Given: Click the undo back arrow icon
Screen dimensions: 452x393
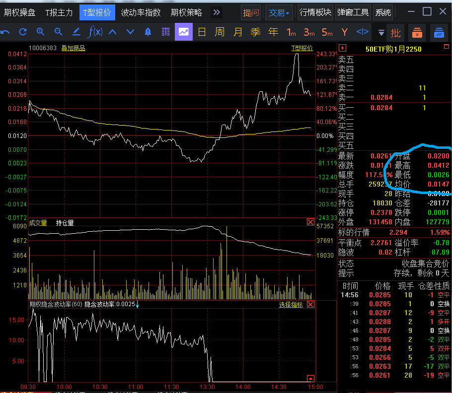Looking at the screenshot, I should (x=5, y=32).
